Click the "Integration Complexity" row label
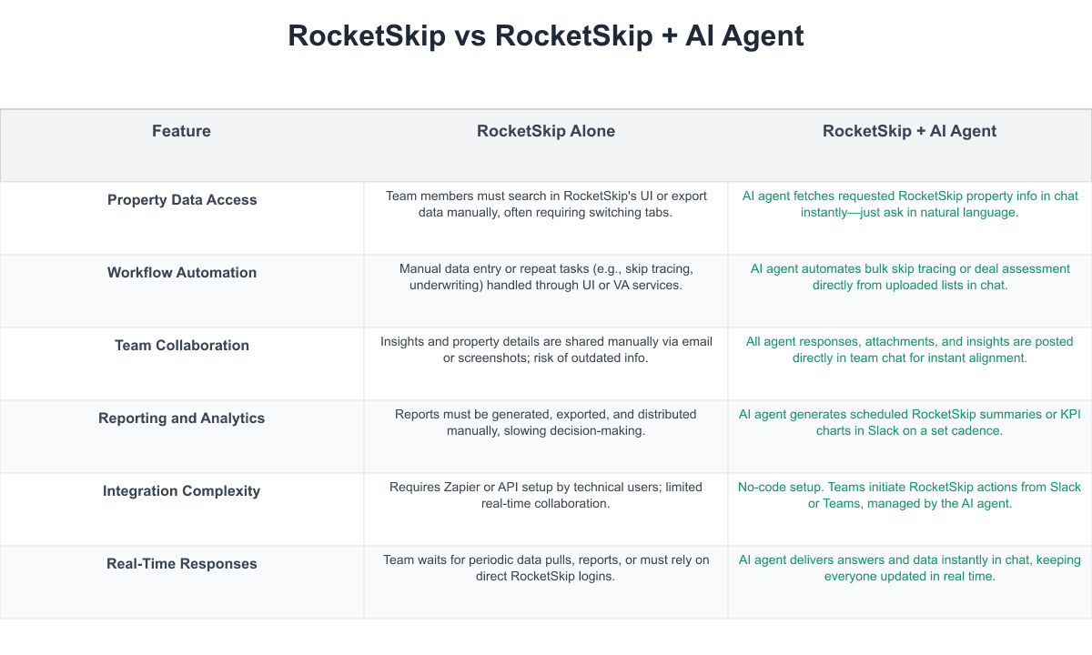1092x655 pixels. (x=182, y=491)
